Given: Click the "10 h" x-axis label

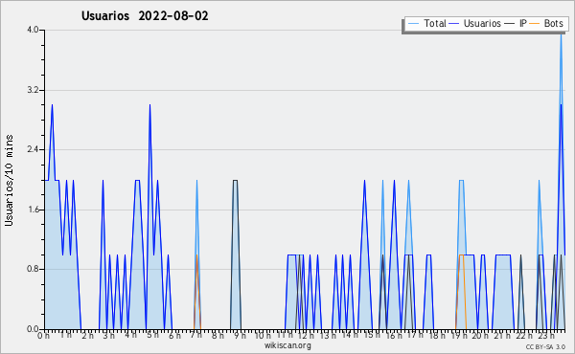Looking at the screenshot, I should pyautogui.click(x=263, y=336).
